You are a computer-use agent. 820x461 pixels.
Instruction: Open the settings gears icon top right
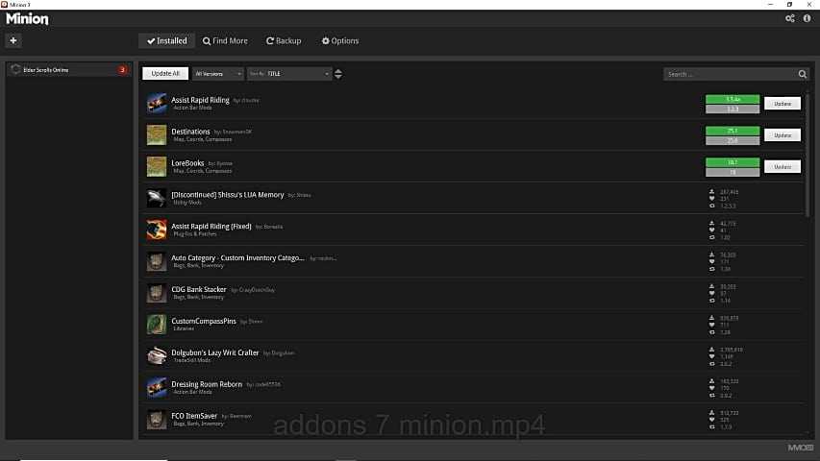(790, 18)
